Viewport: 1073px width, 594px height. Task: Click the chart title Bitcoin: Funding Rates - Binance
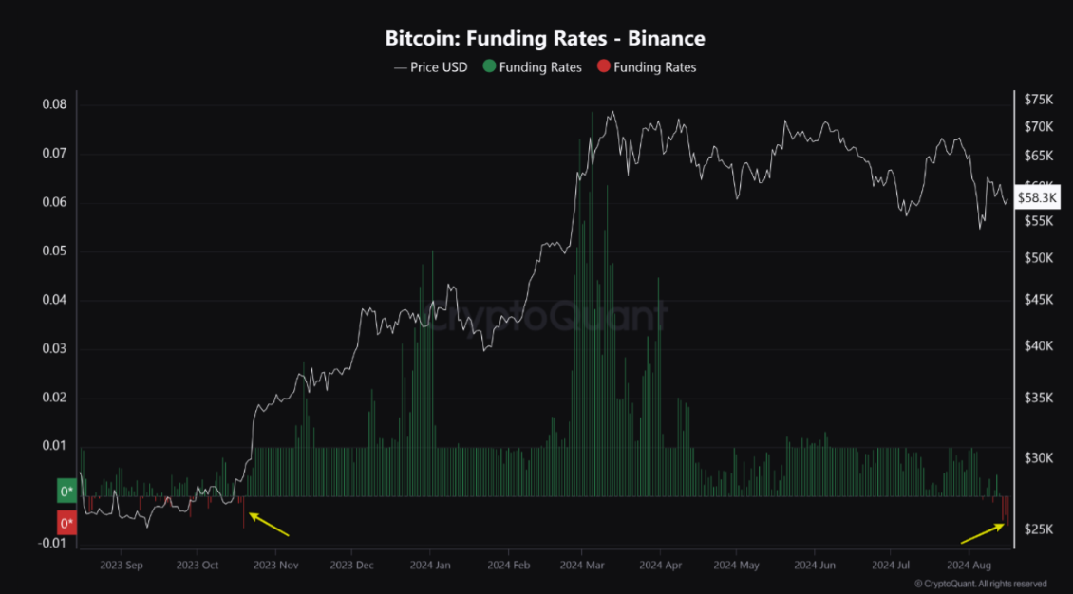coord(545,39)
